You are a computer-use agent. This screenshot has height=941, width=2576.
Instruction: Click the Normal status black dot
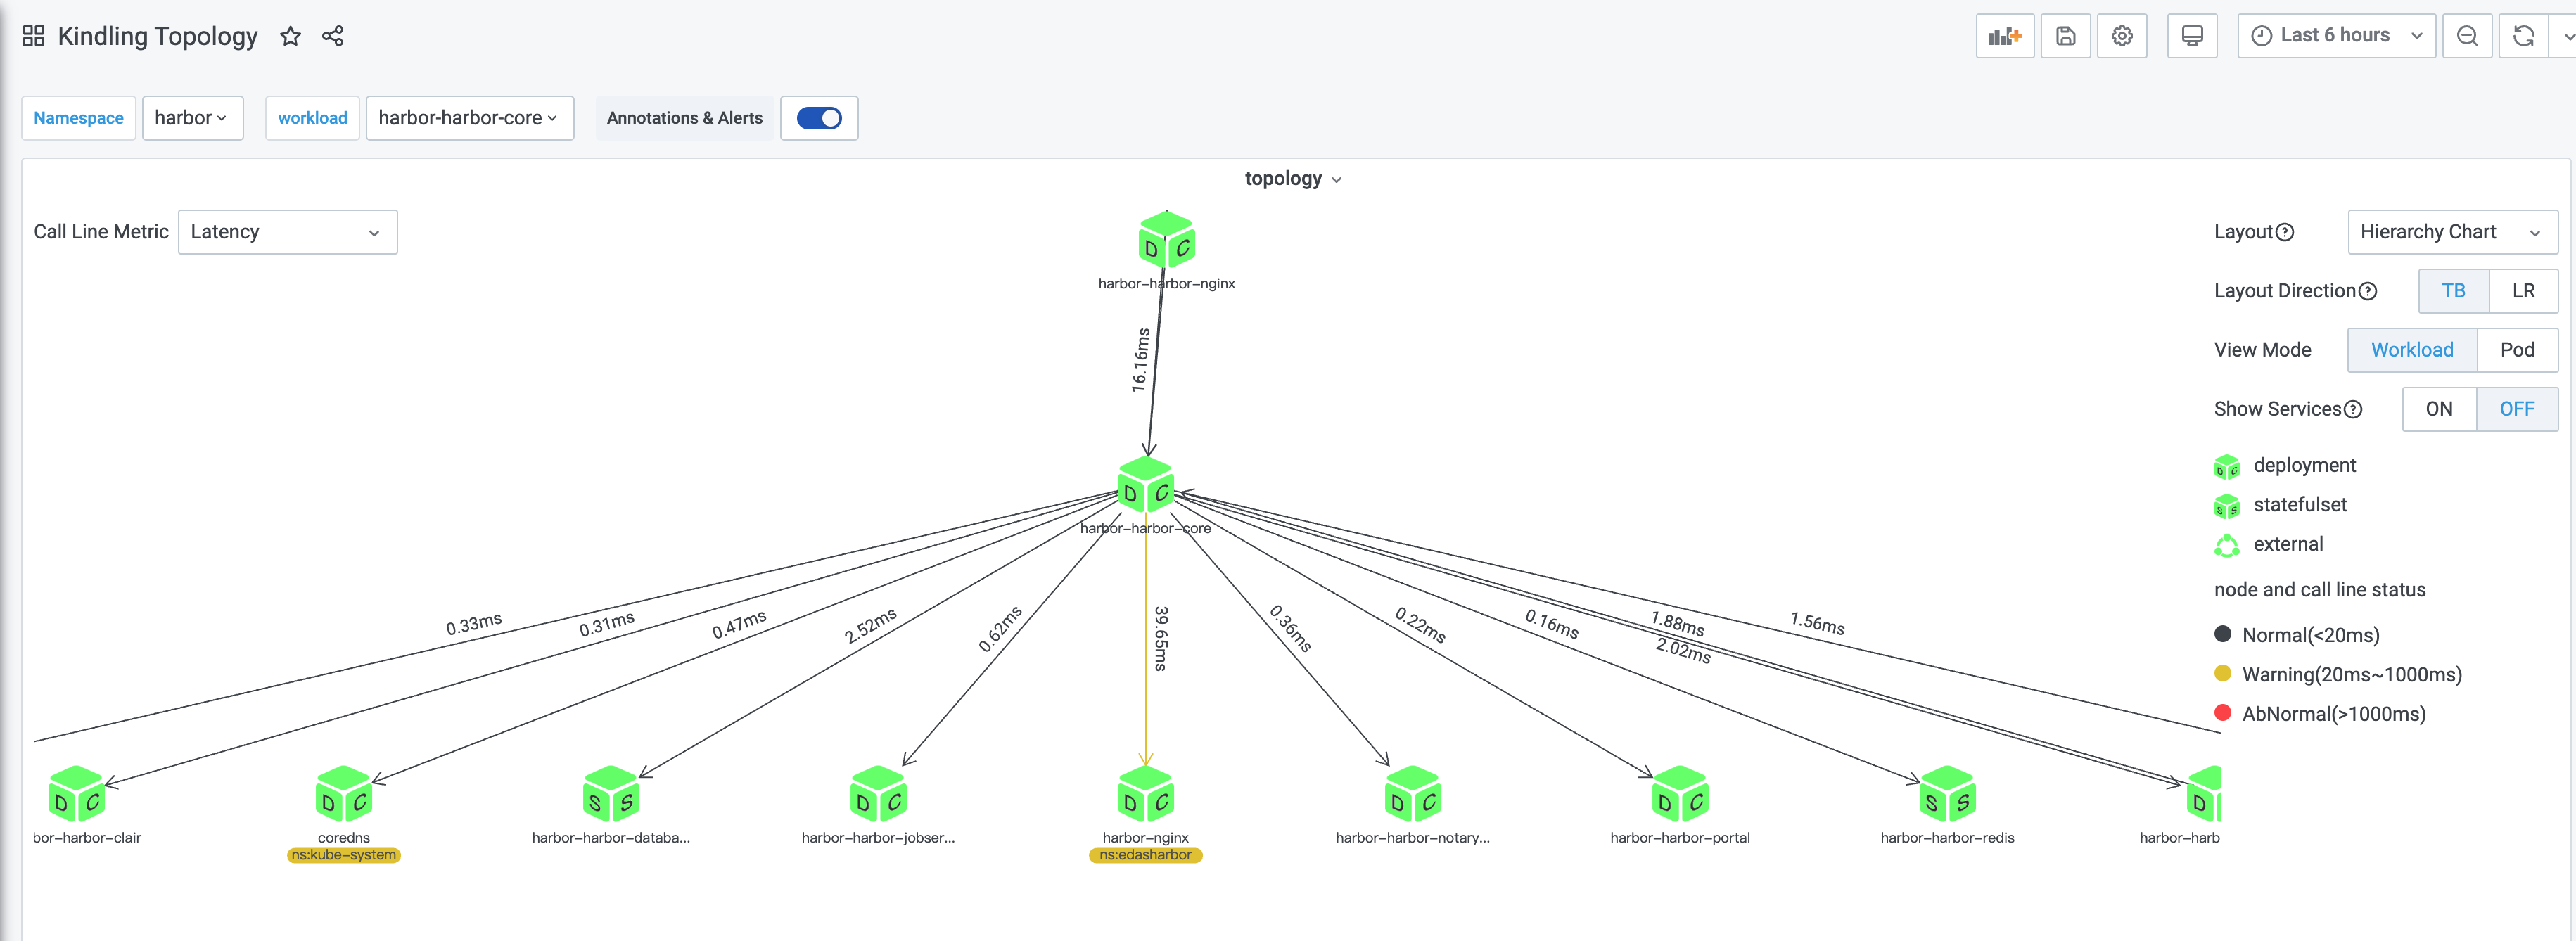coord(2223,634)
